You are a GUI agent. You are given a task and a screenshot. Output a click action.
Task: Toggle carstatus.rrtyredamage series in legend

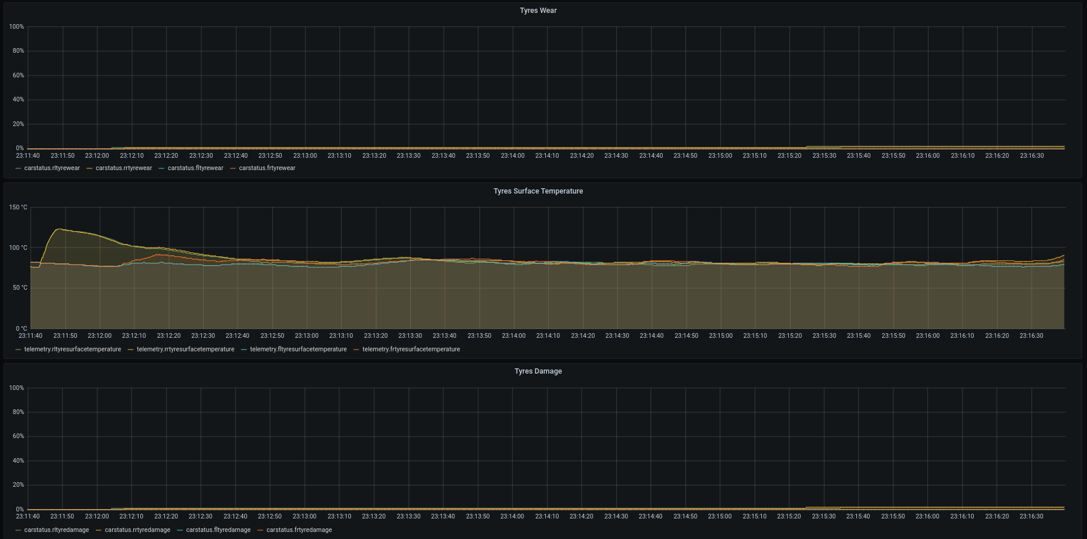137,530
